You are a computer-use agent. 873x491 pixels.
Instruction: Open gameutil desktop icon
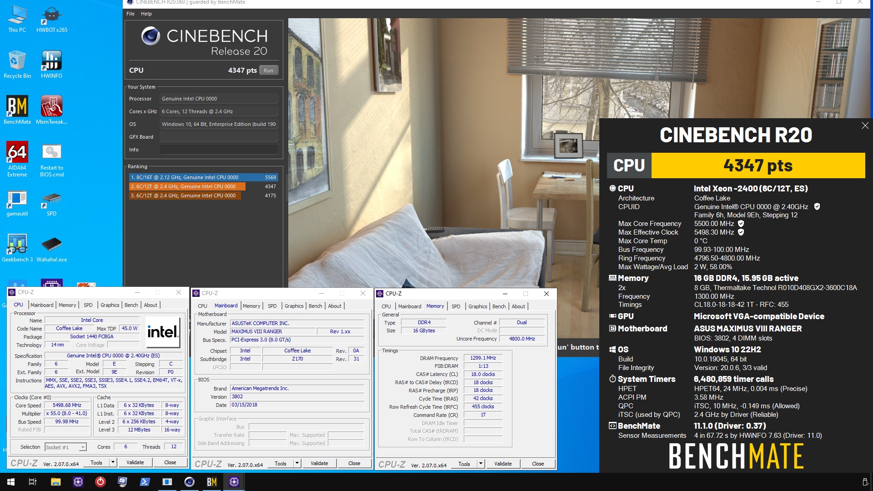point(17,203)
